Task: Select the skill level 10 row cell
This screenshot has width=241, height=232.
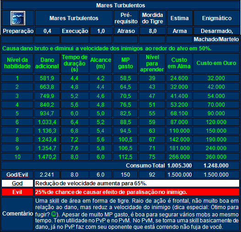Action: coord(17,157)
